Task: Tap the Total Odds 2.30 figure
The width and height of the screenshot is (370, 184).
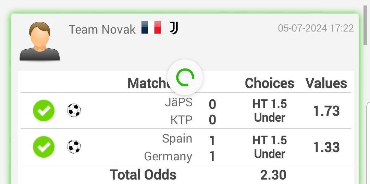Action: (273, 175)
